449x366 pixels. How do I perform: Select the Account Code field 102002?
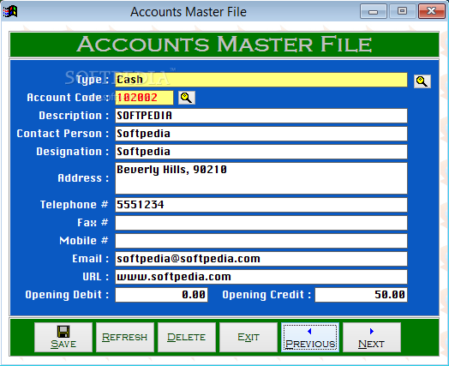(x=144, y=98)
